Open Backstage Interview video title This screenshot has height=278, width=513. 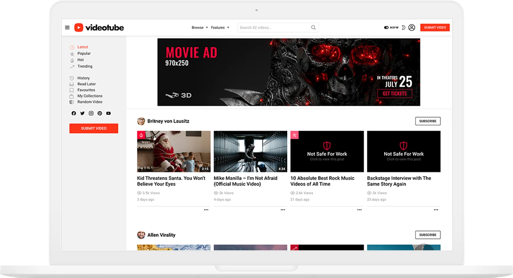click(399, 181)
